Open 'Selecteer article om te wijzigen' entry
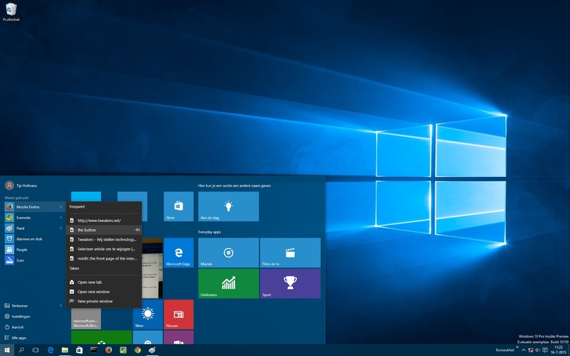 (x=104, y=249)
